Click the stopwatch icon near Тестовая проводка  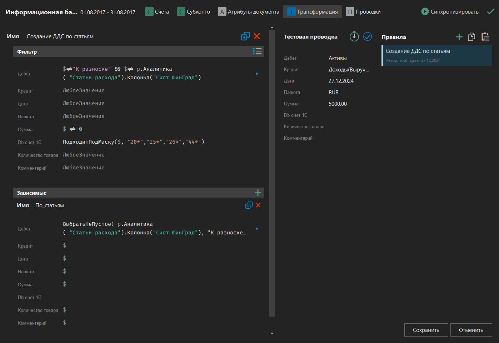click(x=354, y=36)
